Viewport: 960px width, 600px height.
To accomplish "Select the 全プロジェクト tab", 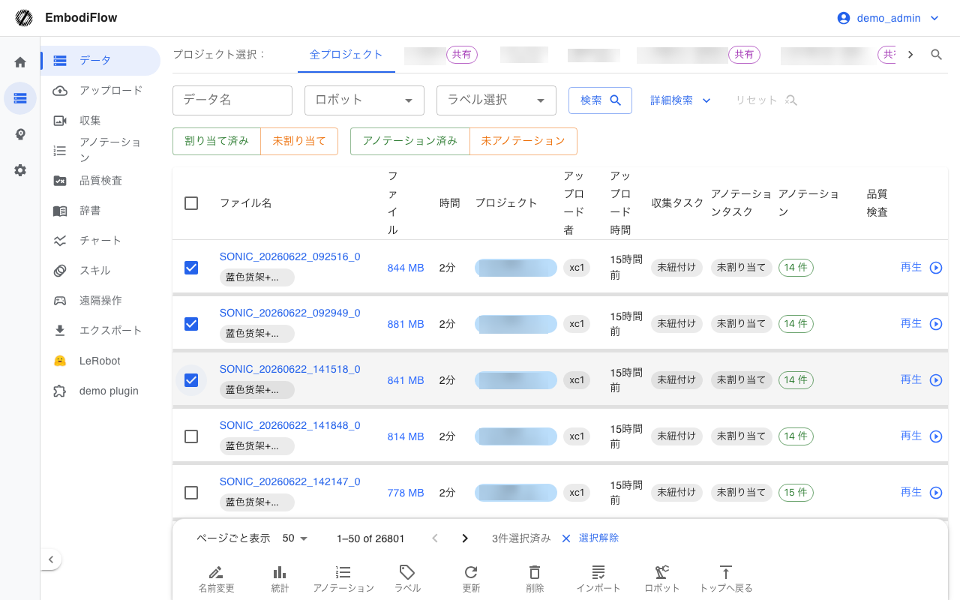I will coord(346,55).
